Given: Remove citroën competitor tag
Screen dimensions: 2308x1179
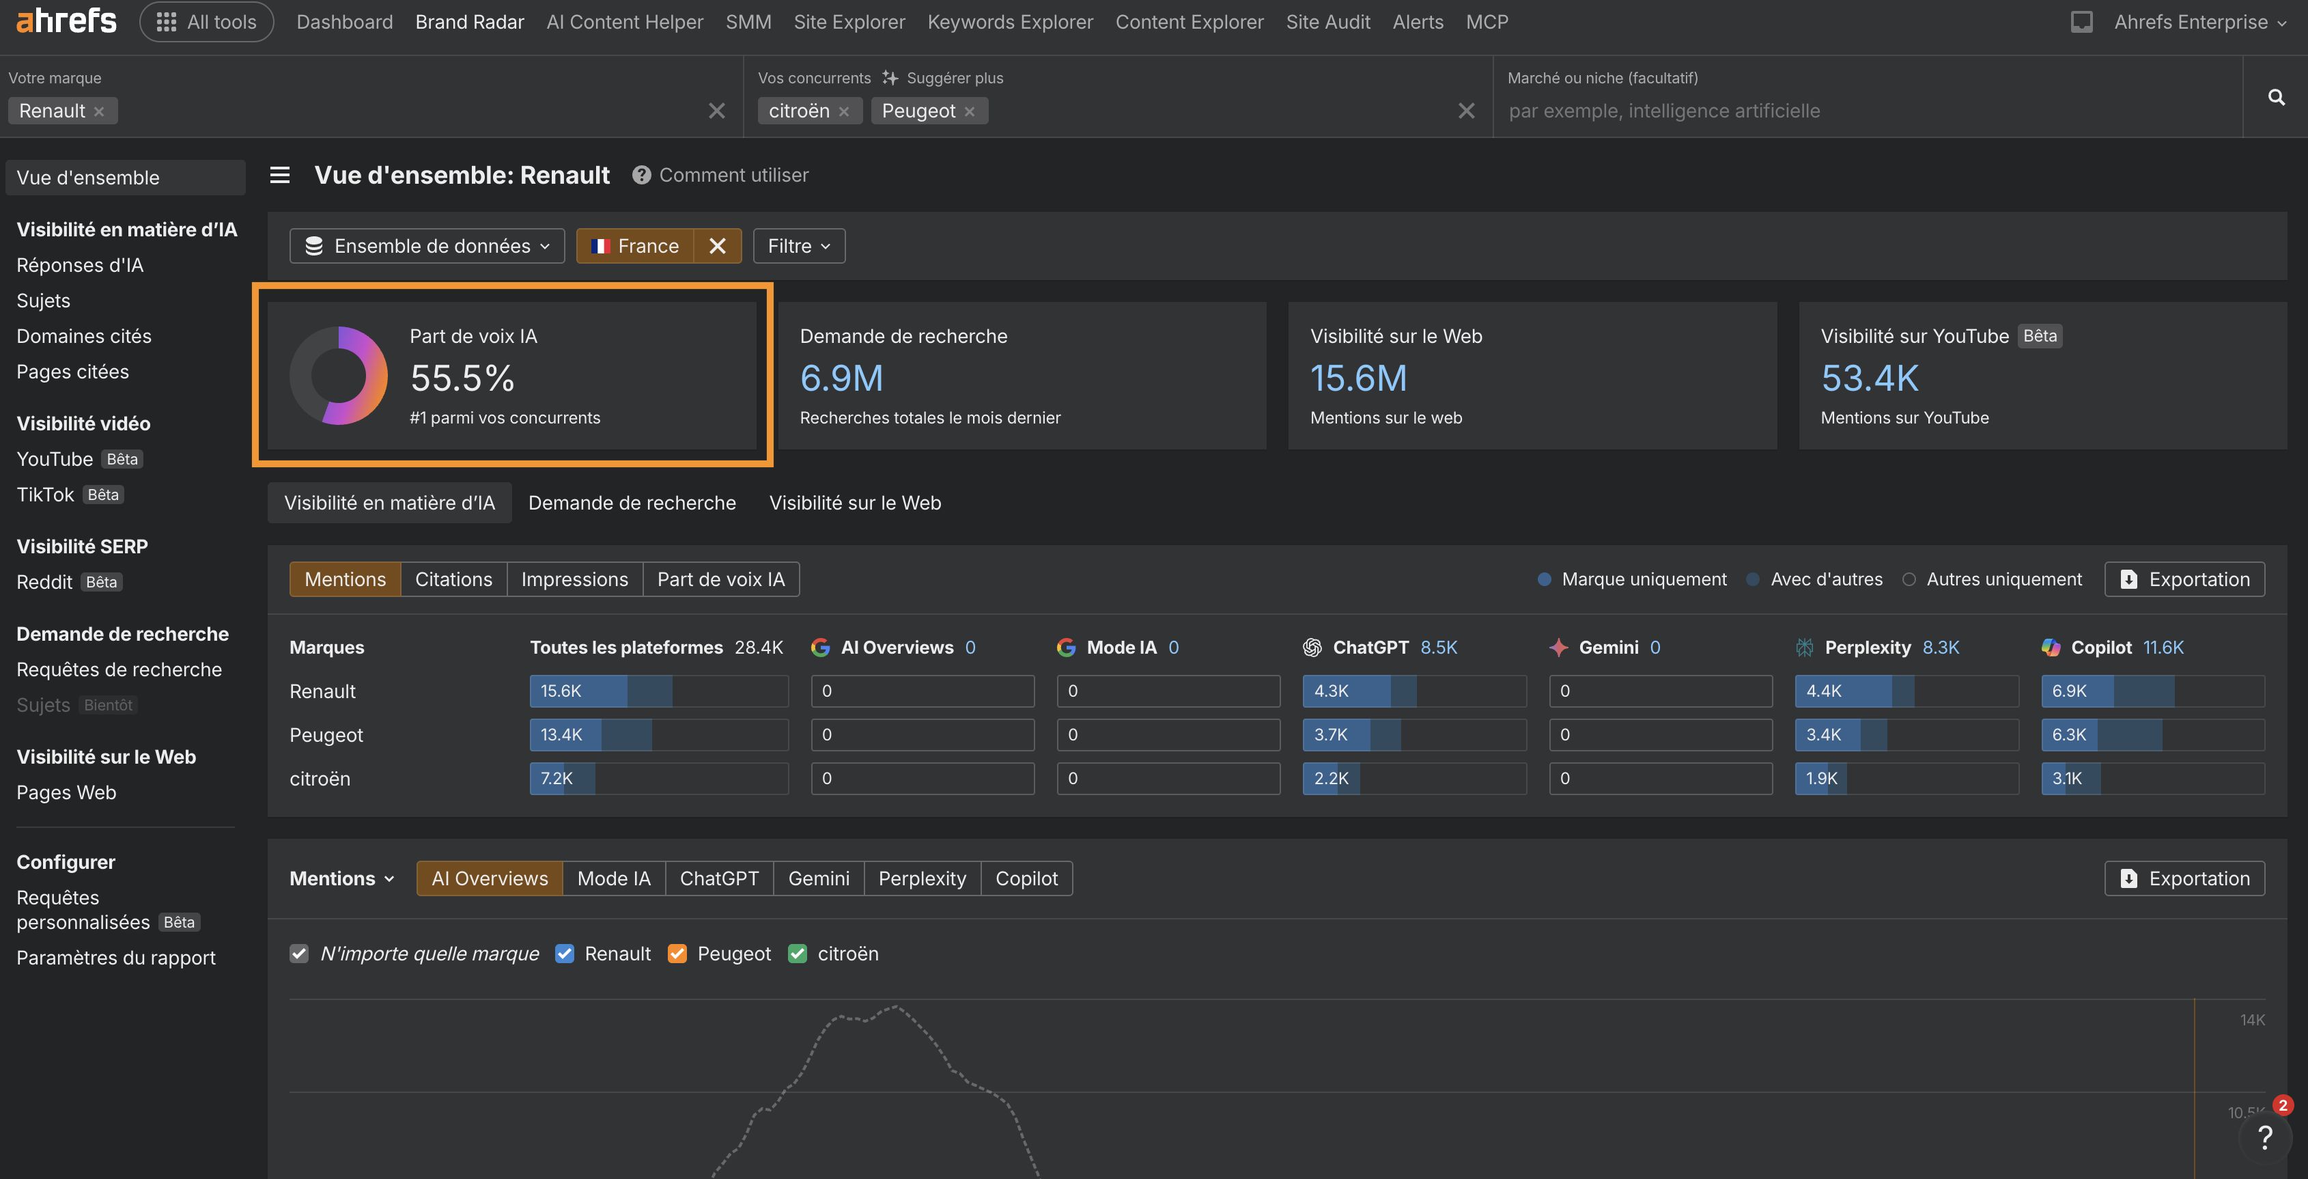Looking at the screenshot, I should (x=844, y=111).
